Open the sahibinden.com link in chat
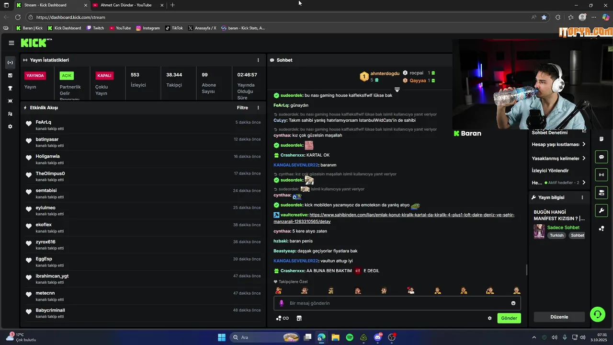 pos(394,218)
